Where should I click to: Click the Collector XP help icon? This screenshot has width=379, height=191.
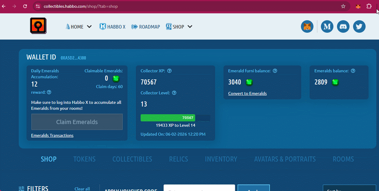click(169, 71)
